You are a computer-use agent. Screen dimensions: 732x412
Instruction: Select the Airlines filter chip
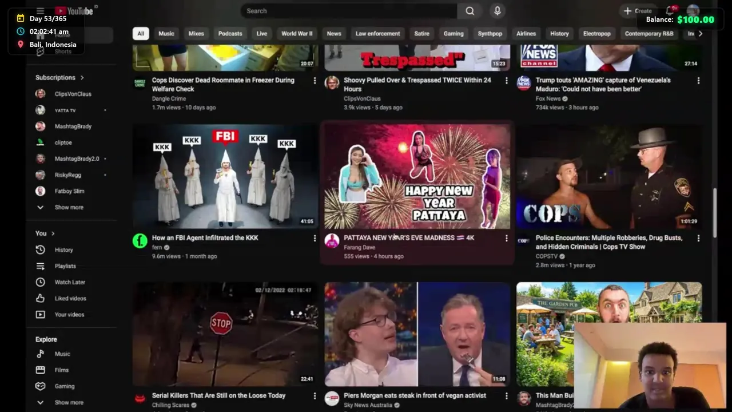[526, 34]
